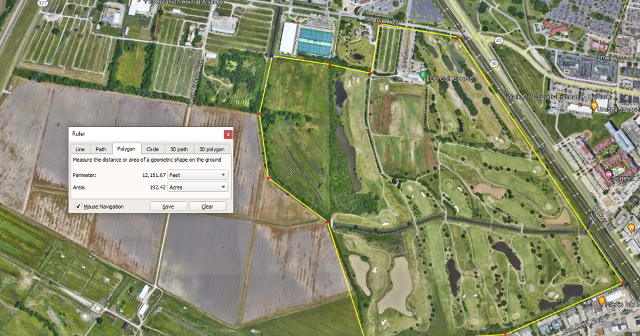Image resolution: width=640 pixels, height=336 pixels.
Task: Switch to the Path tab
Action: pyautogui.click(x=101, y=149)
